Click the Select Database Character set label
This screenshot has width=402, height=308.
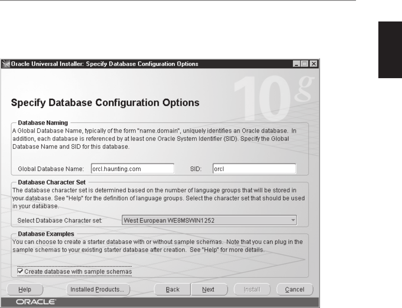[x=60, y=220]
